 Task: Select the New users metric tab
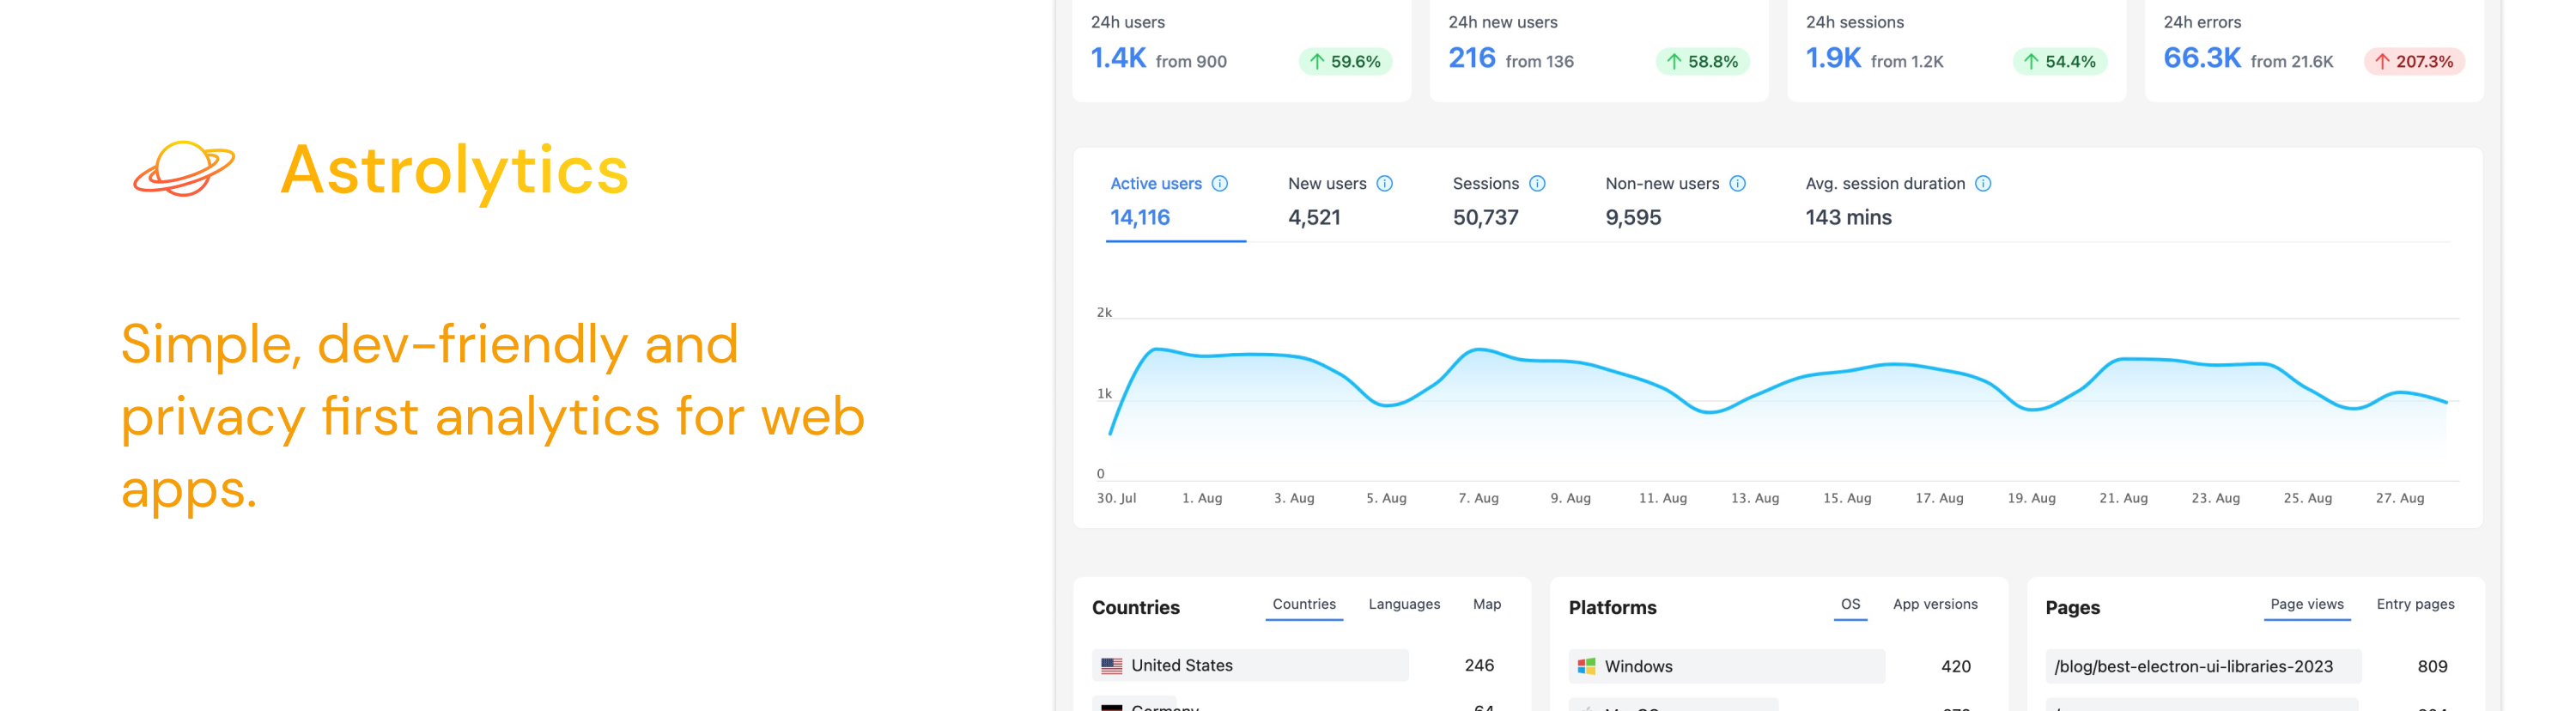[1340, 200]
